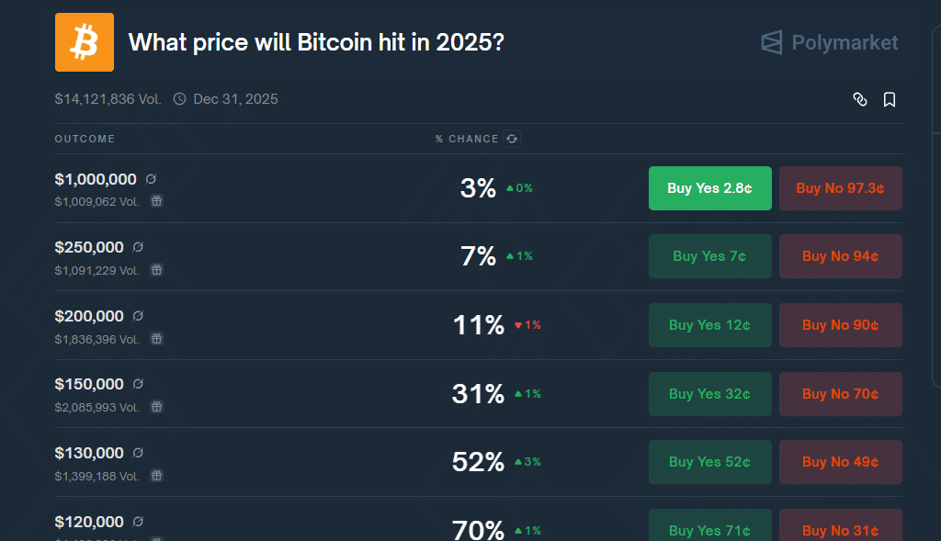Buy No at 94¢ for $250,000
This screenshot has width=941, height=541.
click(x=840, y=256)
